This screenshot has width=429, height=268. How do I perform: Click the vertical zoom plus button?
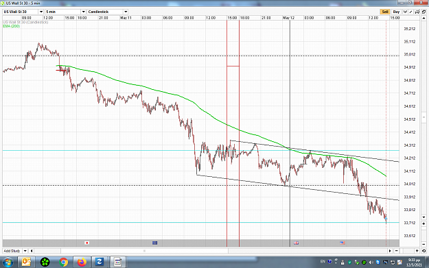424,223
